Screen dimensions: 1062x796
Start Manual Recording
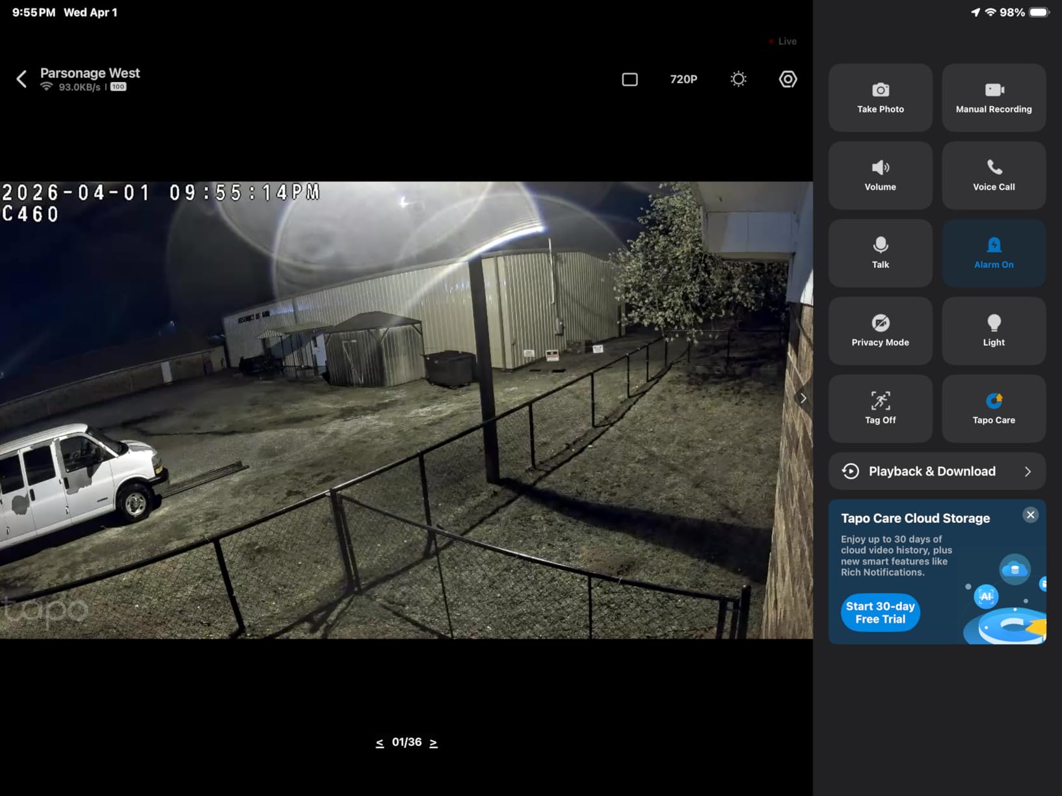point(994,98)
